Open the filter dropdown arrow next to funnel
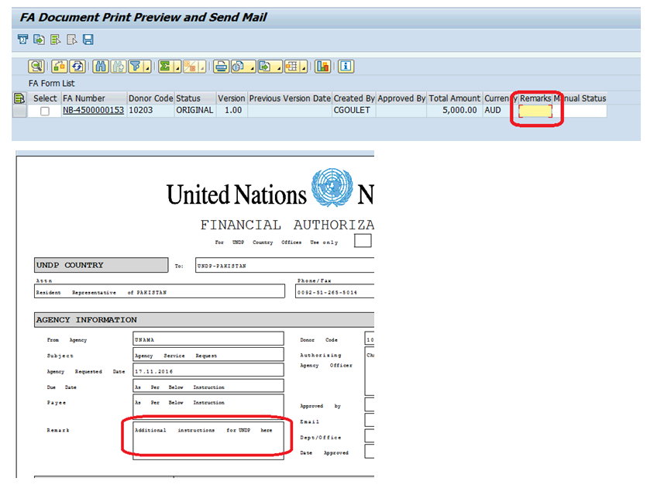 pos(147,69)
